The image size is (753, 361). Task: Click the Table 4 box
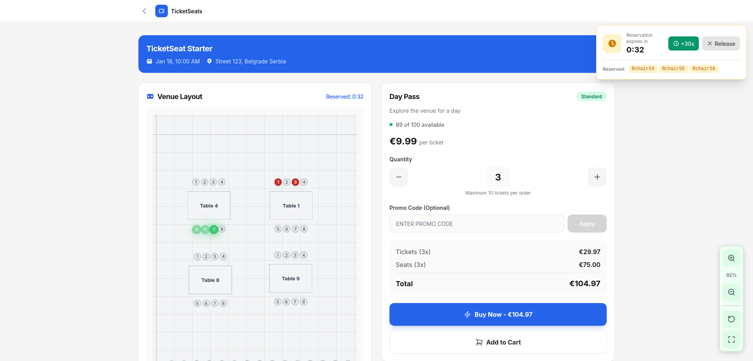tap(209, 206)
